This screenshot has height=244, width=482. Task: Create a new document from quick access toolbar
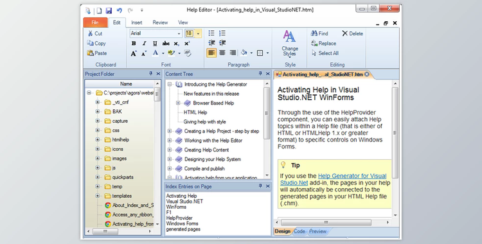[99, 10]
